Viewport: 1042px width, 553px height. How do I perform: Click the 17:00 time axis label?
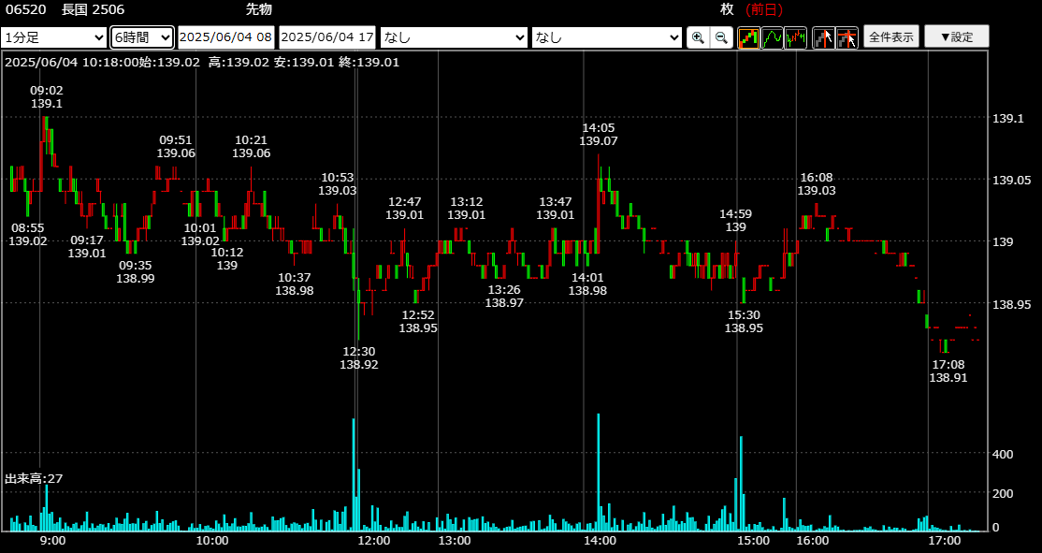point(945,541)
